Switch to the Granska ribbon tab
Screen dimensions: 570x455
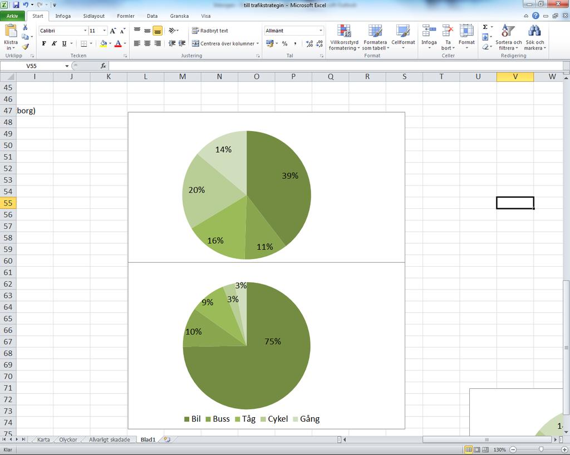pyautogui.click(x=179, y=16)
